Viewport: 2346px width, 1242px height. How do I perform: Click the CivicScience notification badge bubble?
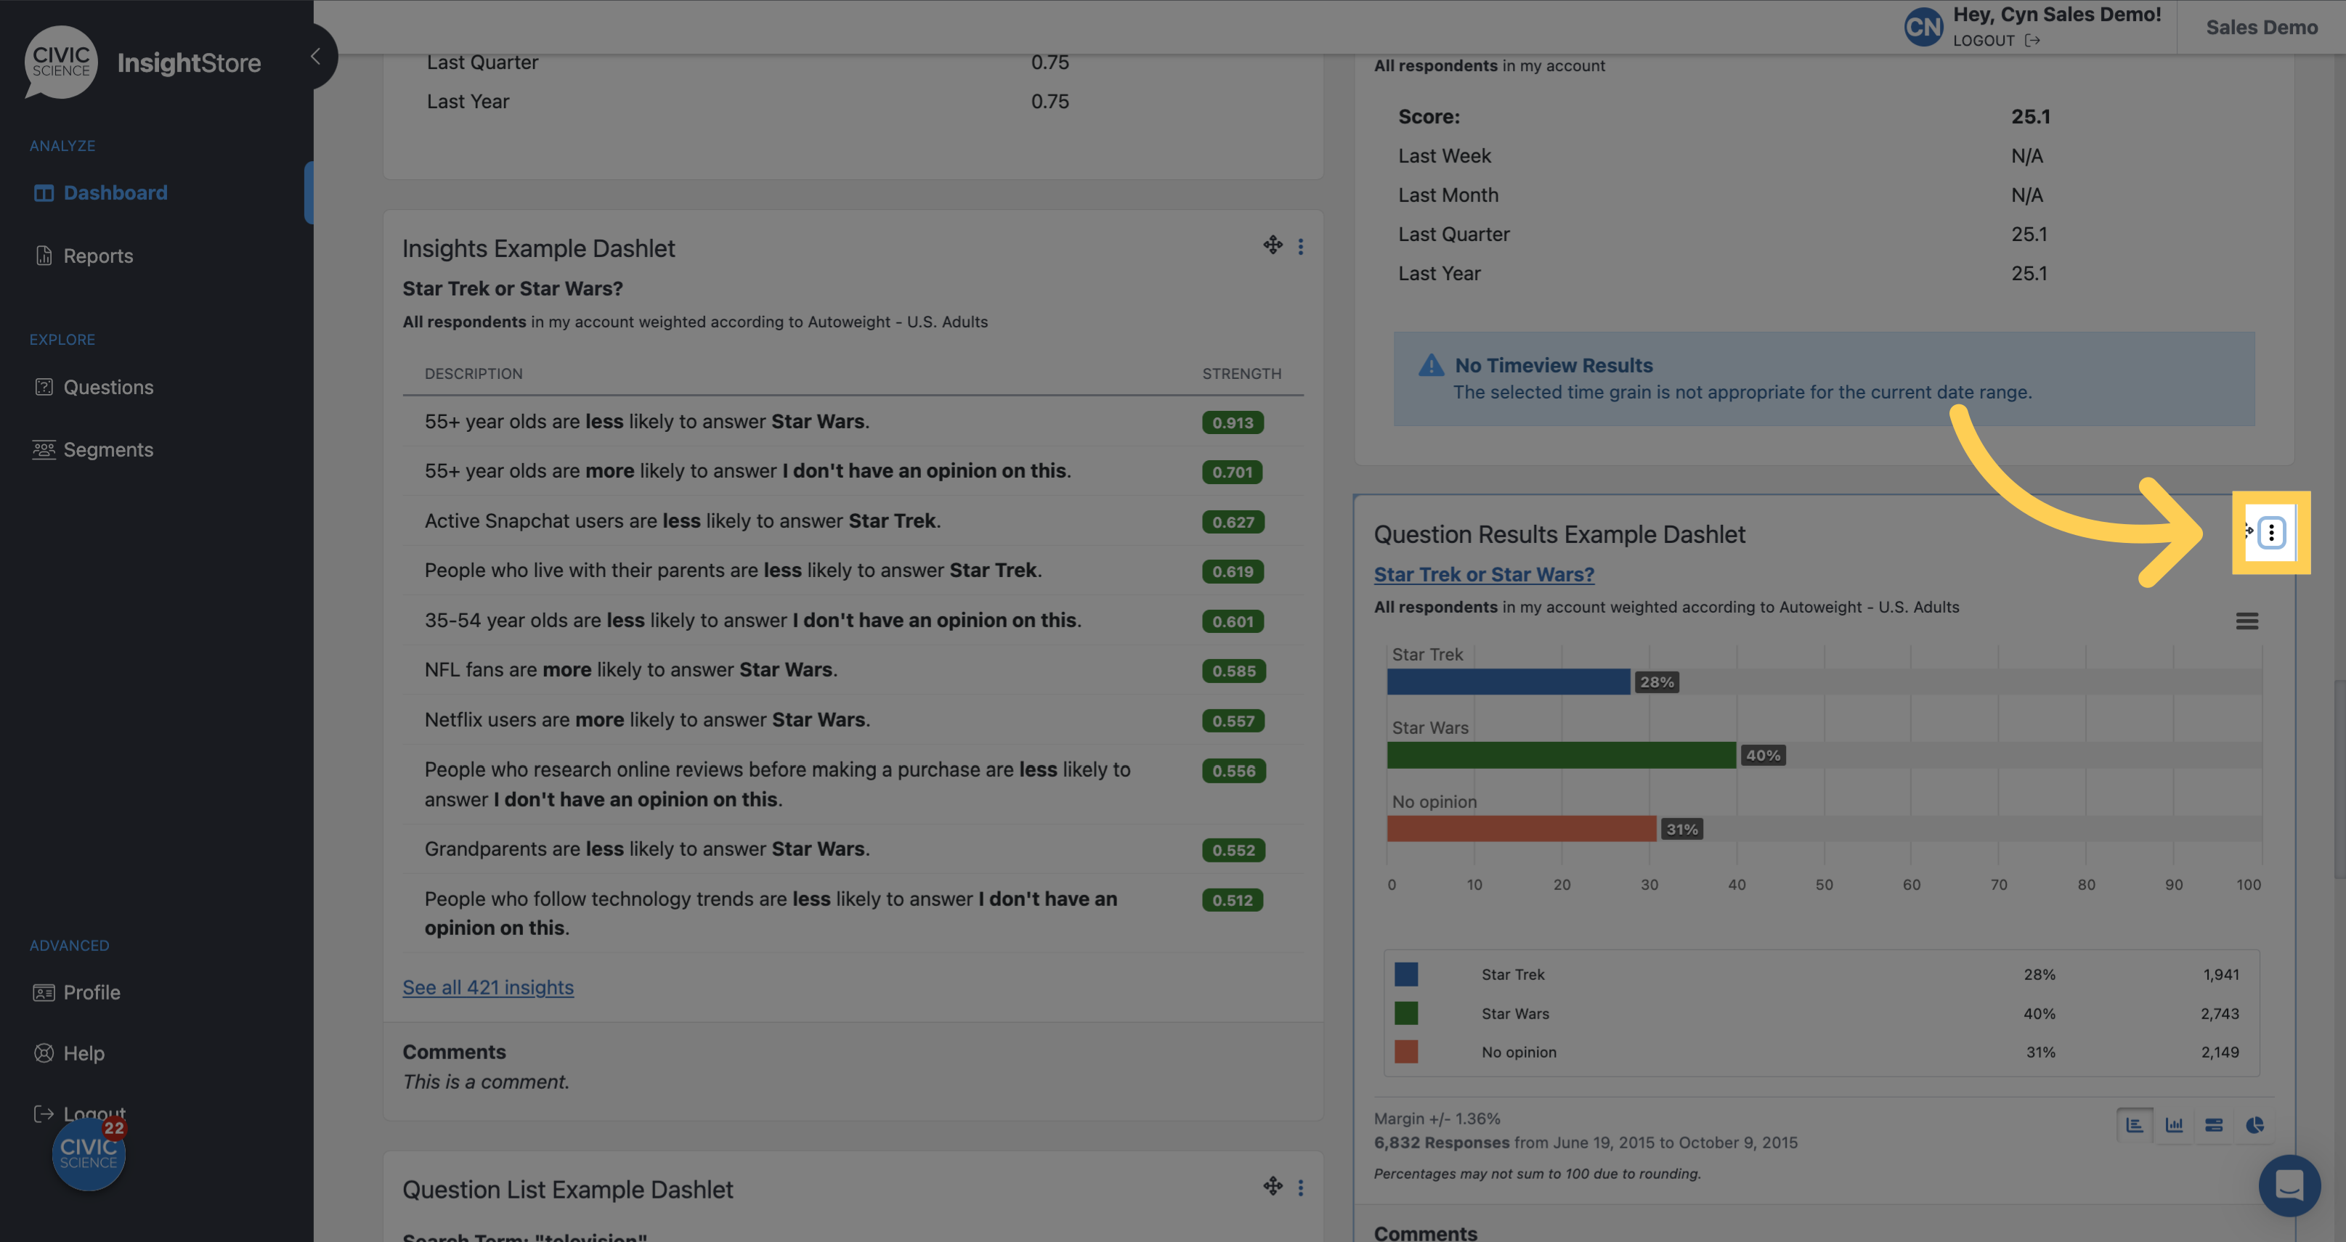click(x=89, y=1153)
